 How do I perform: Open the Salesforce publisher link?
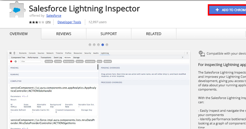54,16
